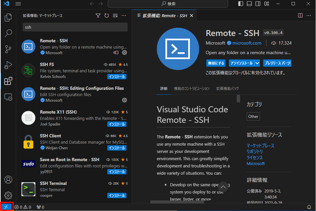This screenshot has width=316, height=211.
Task: Open editor more actions ellipsis menu
Action: click(x=309, y=16)
